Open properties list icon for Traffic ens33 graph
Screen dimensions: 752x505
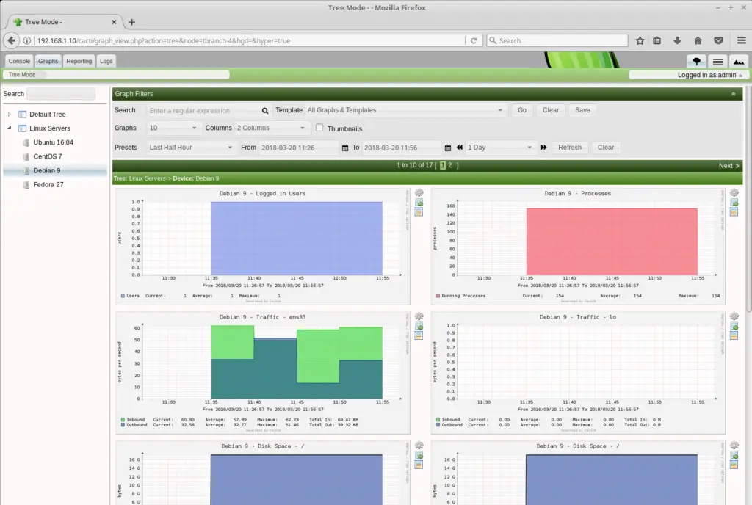[x=419, y=335]
